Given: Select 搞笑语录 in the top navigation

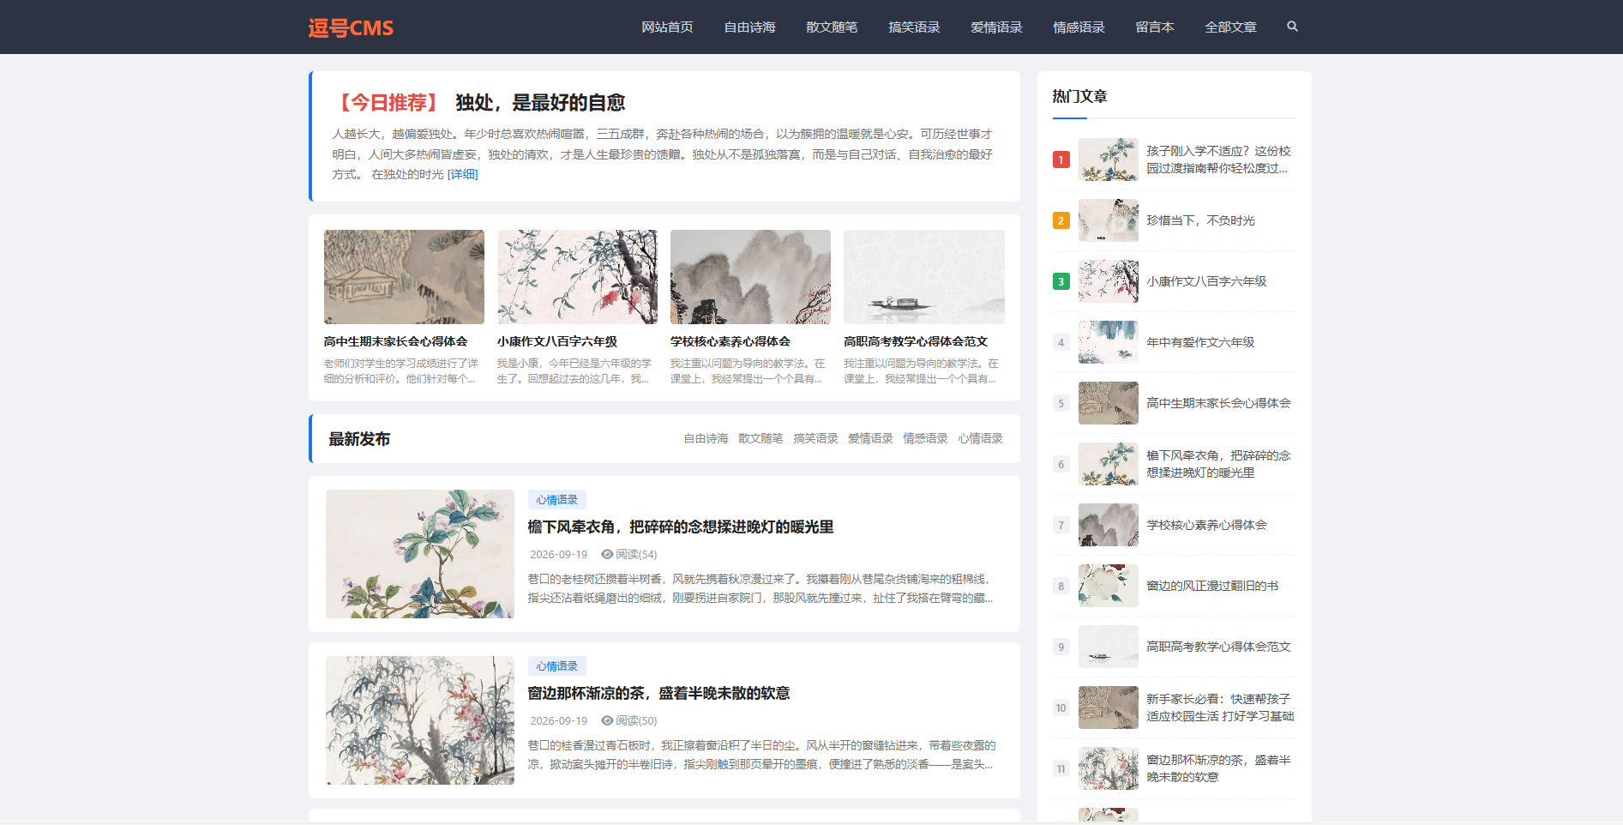Looking at the screenshot, I should [x=914, y=27].
